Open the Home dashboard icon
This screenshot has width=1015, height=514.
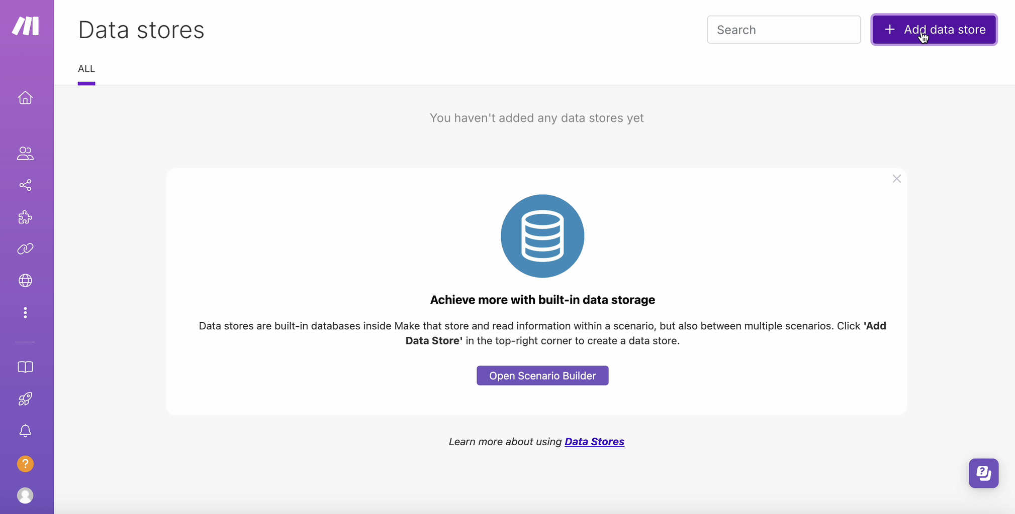coord(25,98)
